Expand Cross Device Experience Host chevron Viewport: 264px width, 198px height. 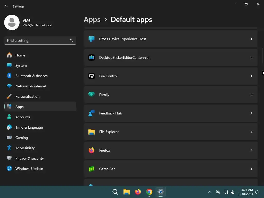point(251,39)
